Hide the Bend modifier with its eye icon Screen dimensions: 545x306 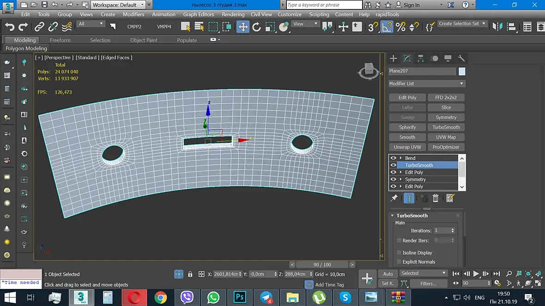[x=394, y=158]
